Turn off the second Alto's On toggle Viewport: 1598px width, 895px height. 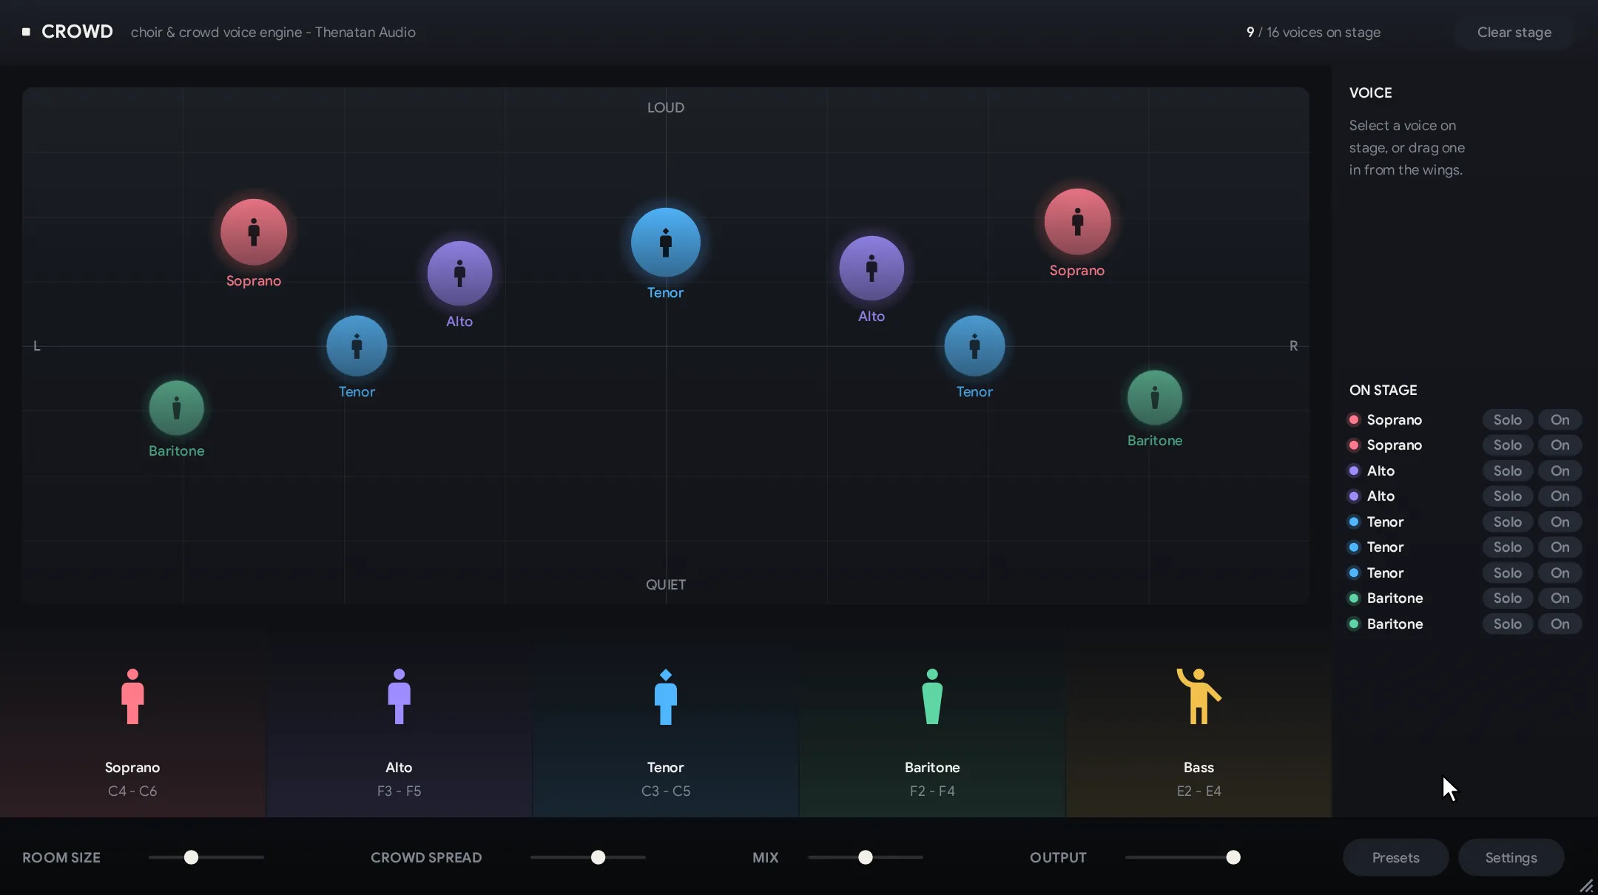[1560, 496]
